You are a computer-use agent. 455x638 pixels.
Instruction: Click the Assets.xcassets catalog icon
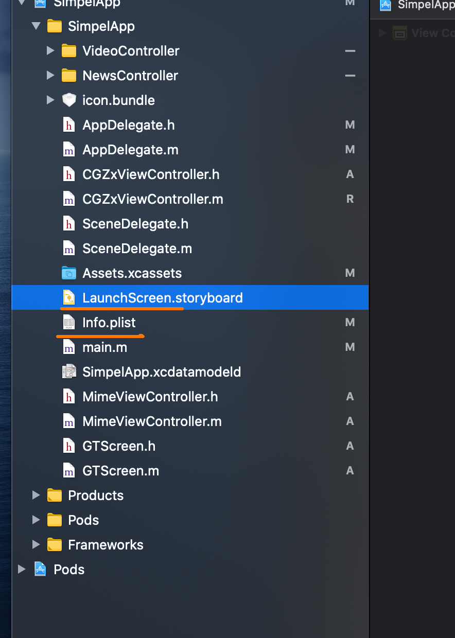point(68,273)
